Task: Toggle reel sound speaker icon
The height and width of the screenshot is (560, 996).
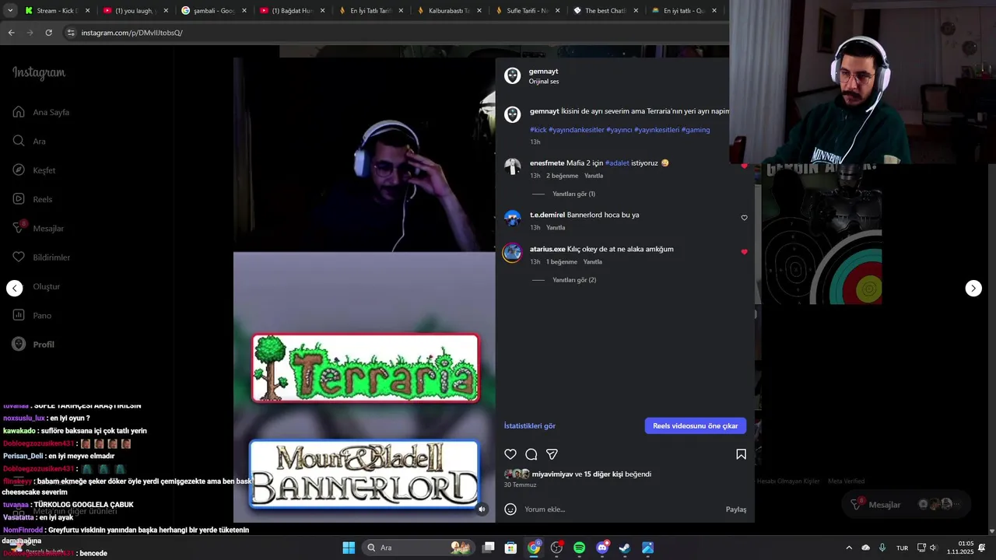Action: click(482, 509)
